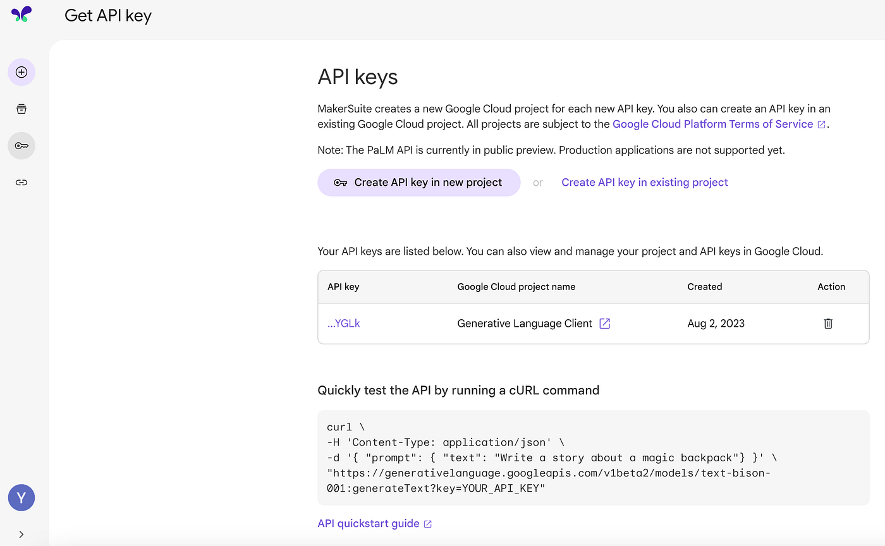This screenshot has width=885, height=546.
Task: Click the chain link icon in sidebar
Action: (21, 182)
